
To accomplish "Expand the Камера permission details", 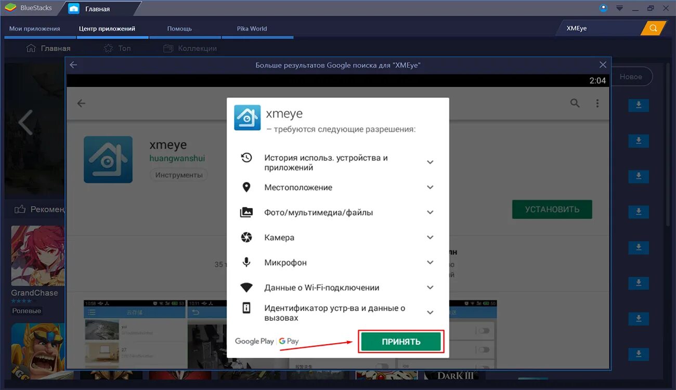I will pyautogui.click(x=430, y=237).
